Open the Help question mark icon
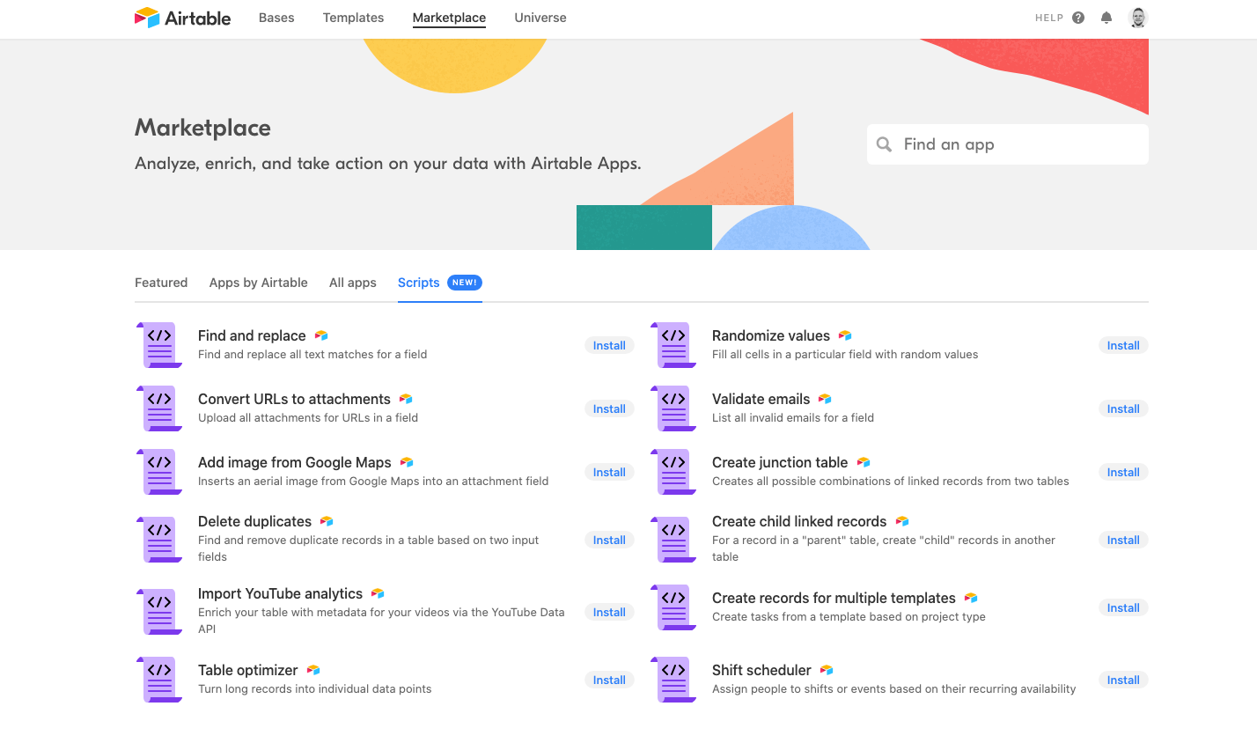Viewport: 1257px width, 743px height. [x=1078, y=18]
